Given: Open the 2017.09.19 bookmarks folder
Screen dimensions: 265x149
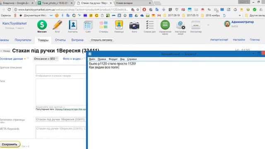Looking at the screenshot, I should [171, 15].
